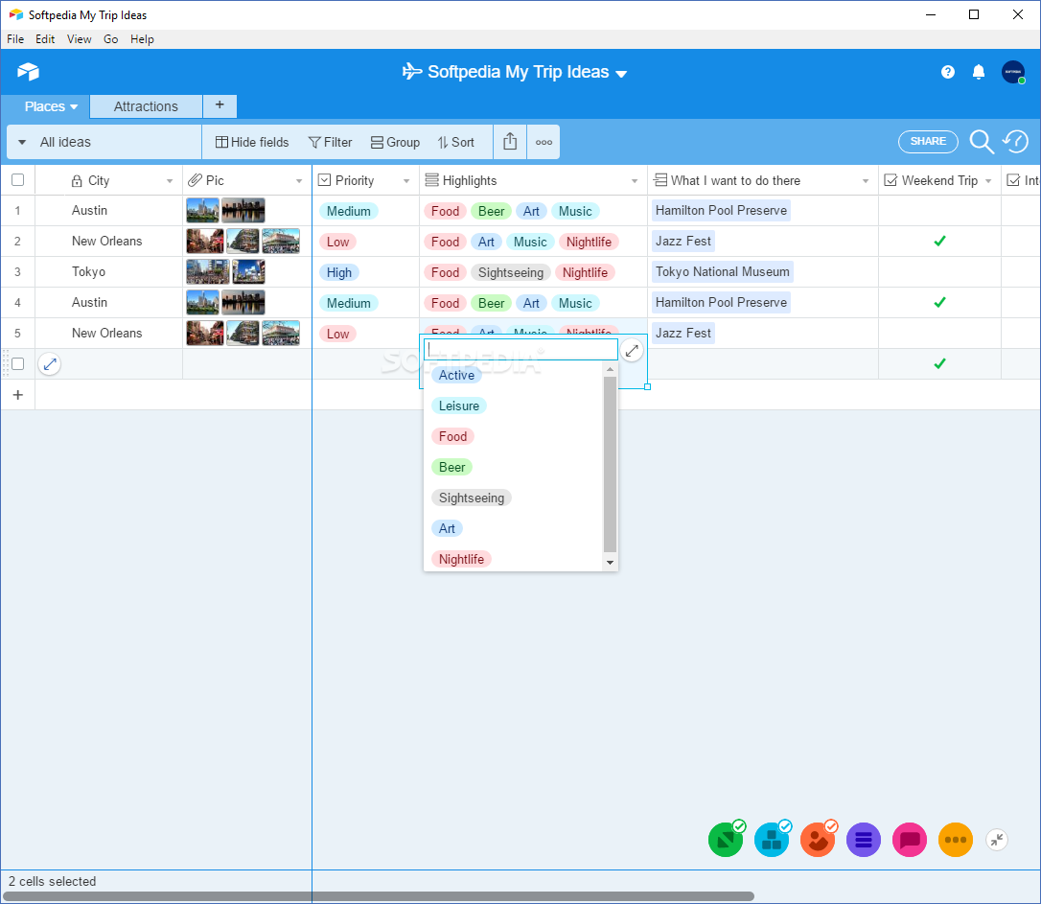Open the What I want to do there column dropdown

click(x=865, y=181)
